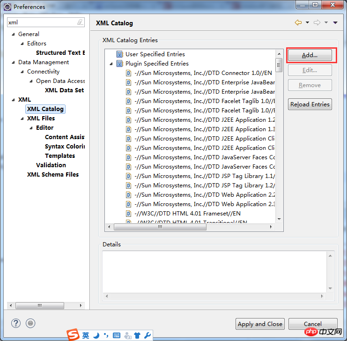Image resolution: width=347 pixels, height=341 pixels.
Task: Open the view menu triangle in header
Action: click(335, 22)
